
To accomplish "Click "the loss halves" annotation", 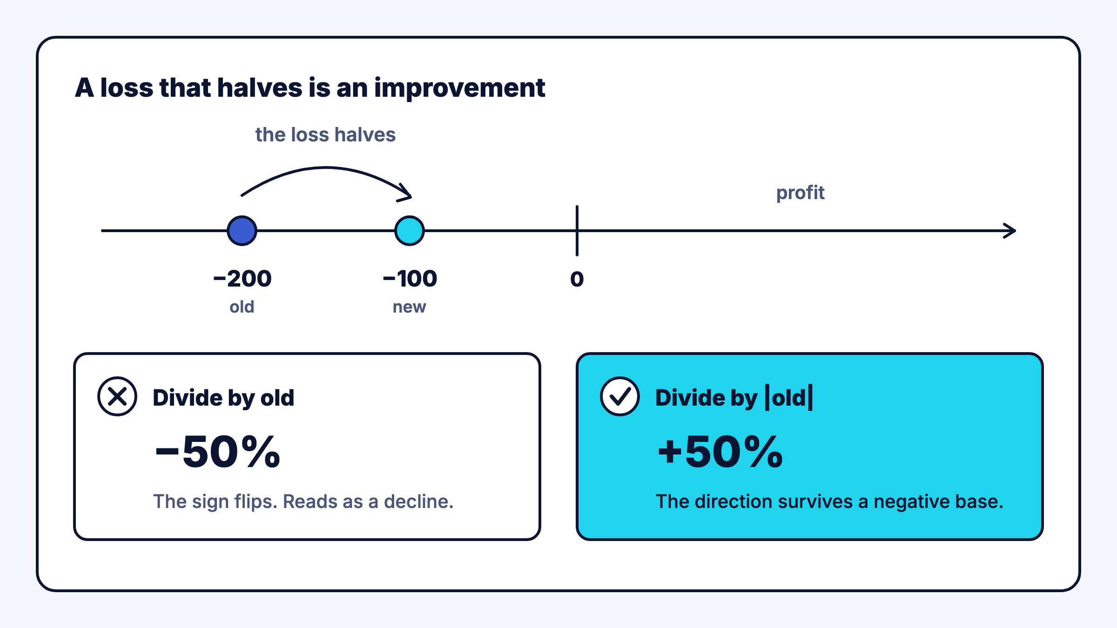I will pyautogui.click(x=325, y=135).
